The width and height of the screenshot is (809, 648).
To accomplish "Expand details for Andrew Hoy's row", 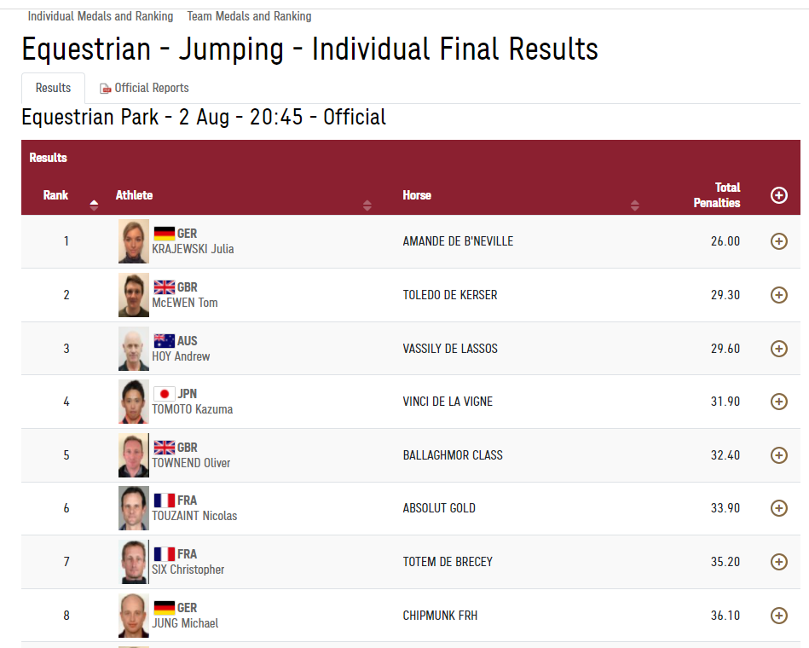I will click(778, 348).
